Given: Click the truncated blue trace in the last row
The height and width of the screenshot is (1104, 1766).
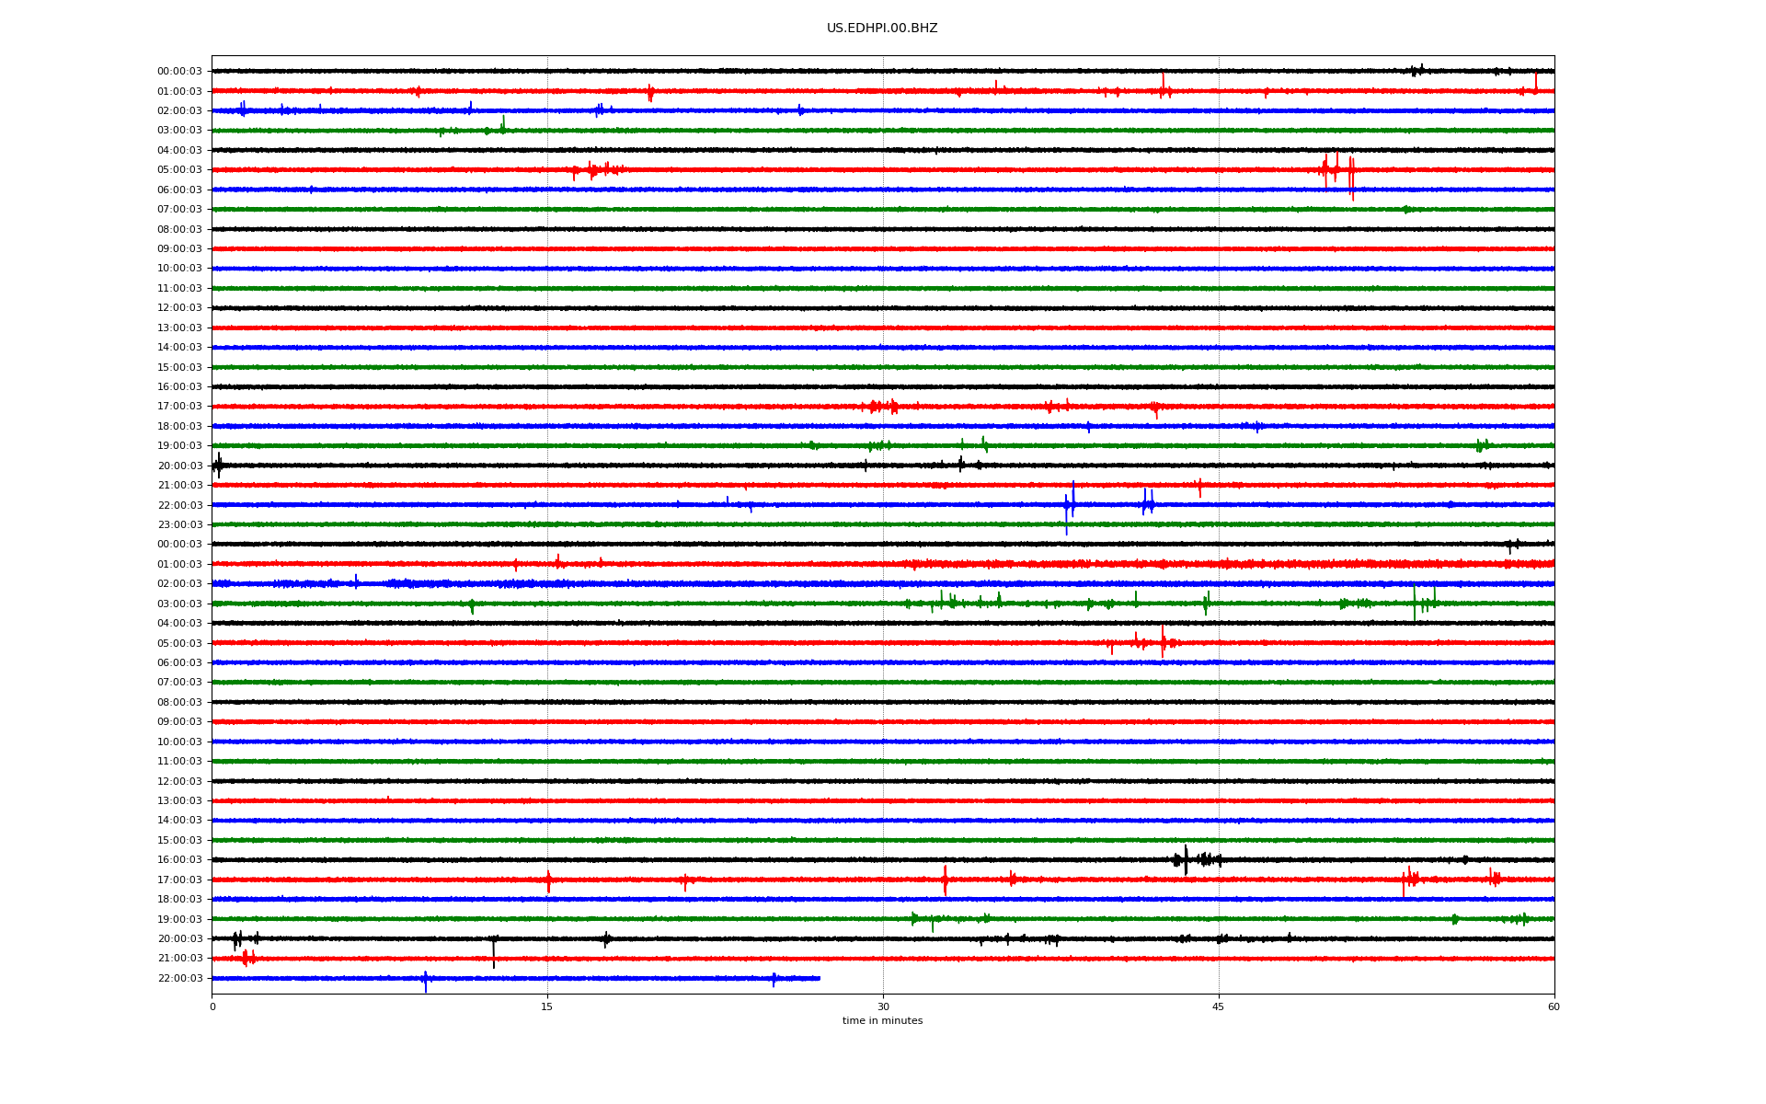Looking at the screenshot, I should [516, 978].
